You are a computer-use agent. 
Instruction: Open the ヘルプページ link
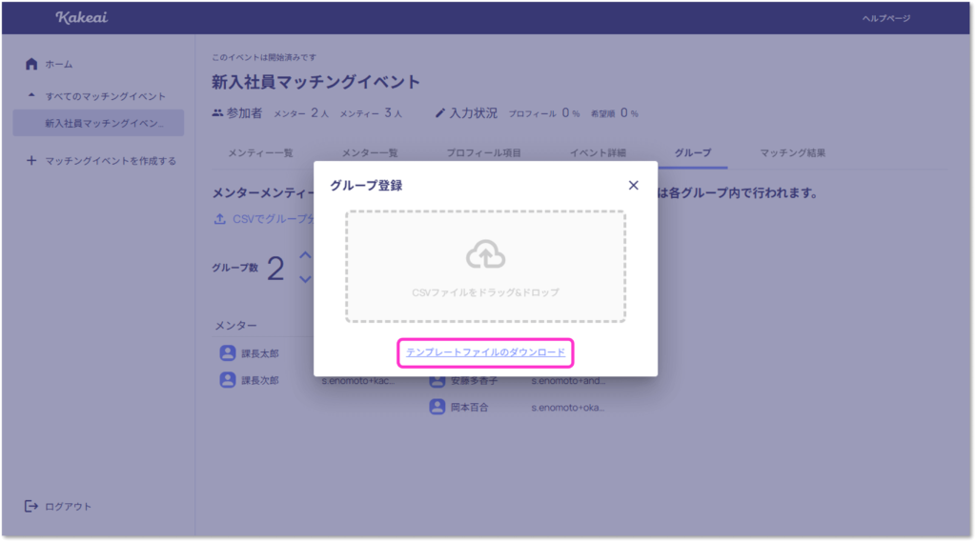tap(885, 18)
